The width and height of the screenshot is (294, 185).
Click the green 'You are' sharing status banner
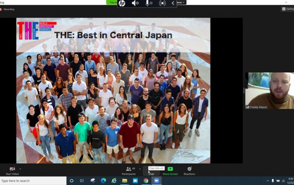click(x=112, y=2)
